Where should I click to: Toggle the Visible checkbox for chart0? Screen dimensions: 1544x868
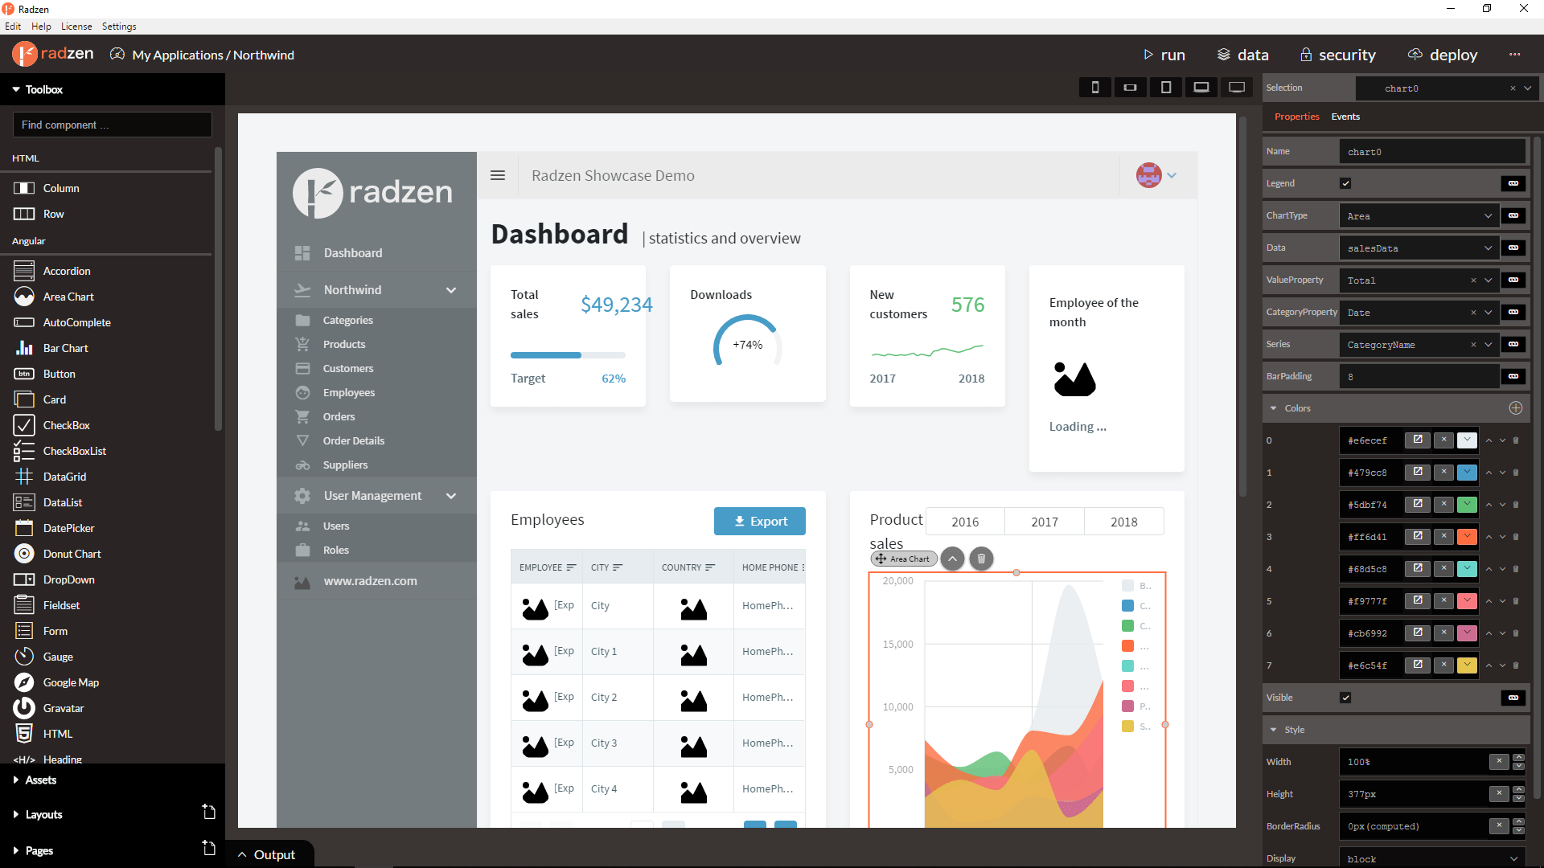(1345, 698)
